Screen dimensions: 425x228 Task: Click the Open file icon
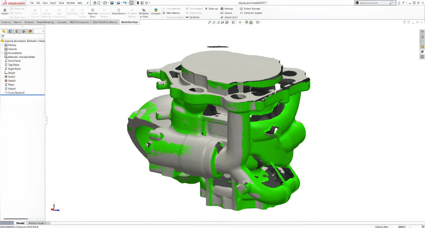tap(105, 3)
